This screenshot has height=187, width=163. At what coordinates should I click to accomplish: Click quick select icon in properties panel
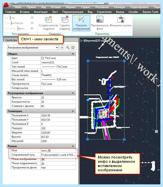point(73,48)
